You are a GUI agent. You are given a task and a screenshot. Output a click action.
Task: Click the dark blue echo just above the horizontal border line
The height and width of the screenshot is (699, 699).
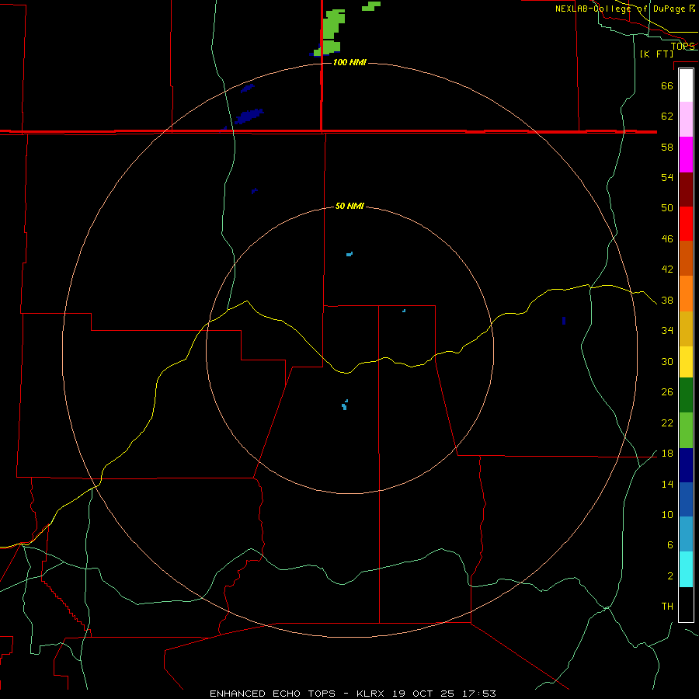coord(249,116)
